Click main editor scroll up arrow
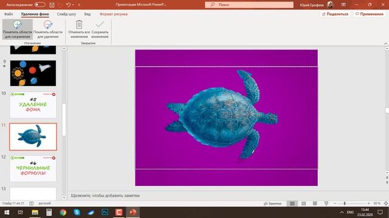The height and width of the screenshot is (218, 389). 387,48
